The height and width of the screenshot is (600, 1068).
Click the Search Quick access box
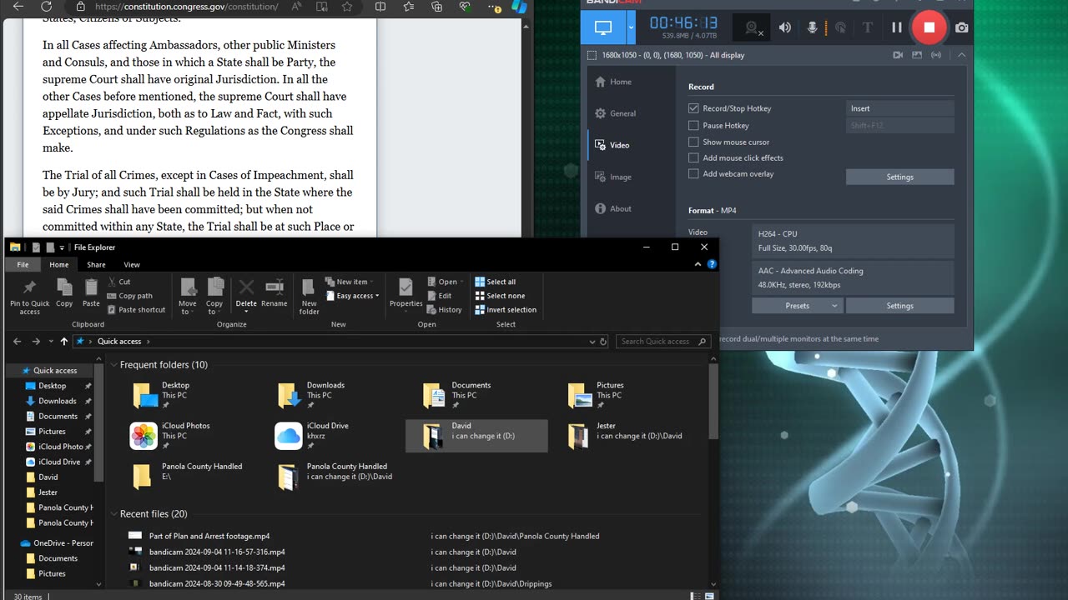[662, 342]
